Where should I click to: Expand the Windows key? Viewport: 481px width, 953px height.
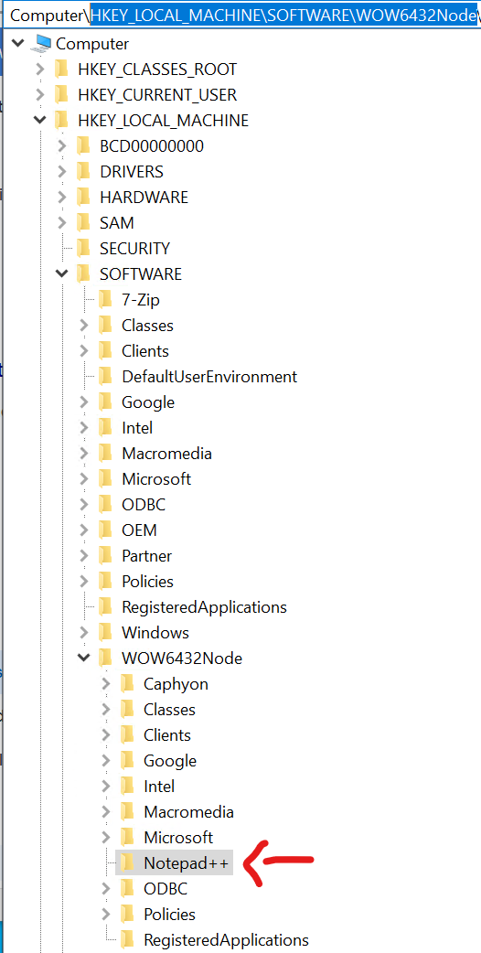coord(84,632)
